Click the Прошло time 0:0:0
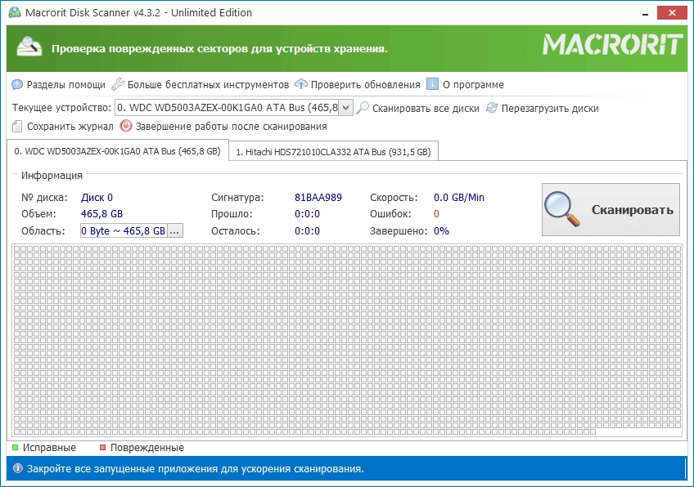This screenshot has width=694, height=487. click(x=307, y=214)
